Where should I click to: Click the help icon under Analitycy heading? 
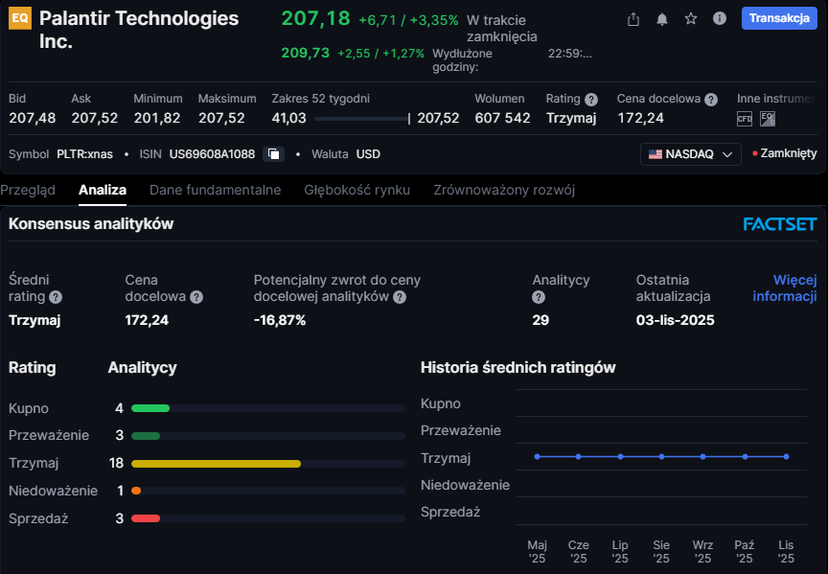[x=539, y=297]
